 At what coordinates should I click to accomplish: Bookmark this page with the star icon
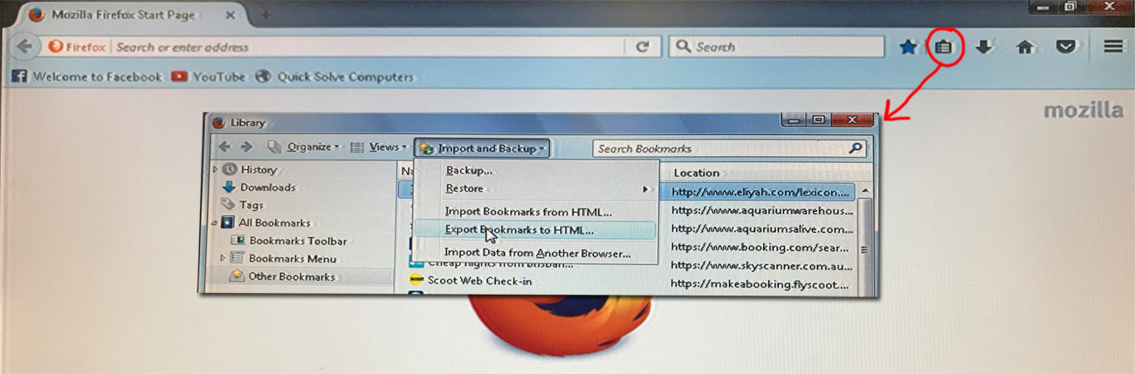[908, 47]
